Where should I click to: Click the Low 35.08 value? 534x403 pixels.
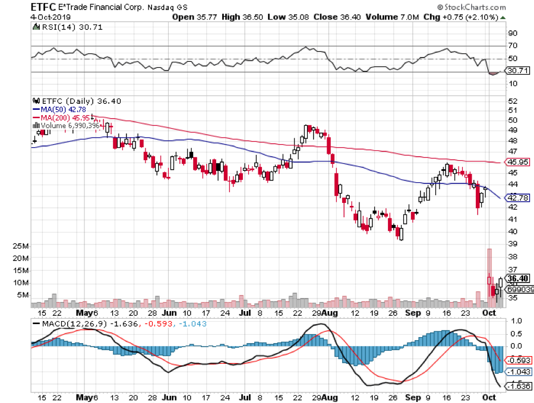tap(288, 17)
